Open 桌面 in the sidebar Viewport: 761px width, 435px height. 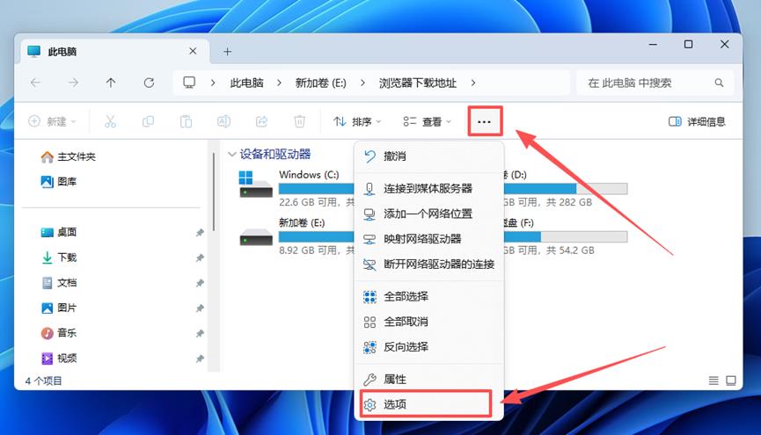tap(59, 232)
